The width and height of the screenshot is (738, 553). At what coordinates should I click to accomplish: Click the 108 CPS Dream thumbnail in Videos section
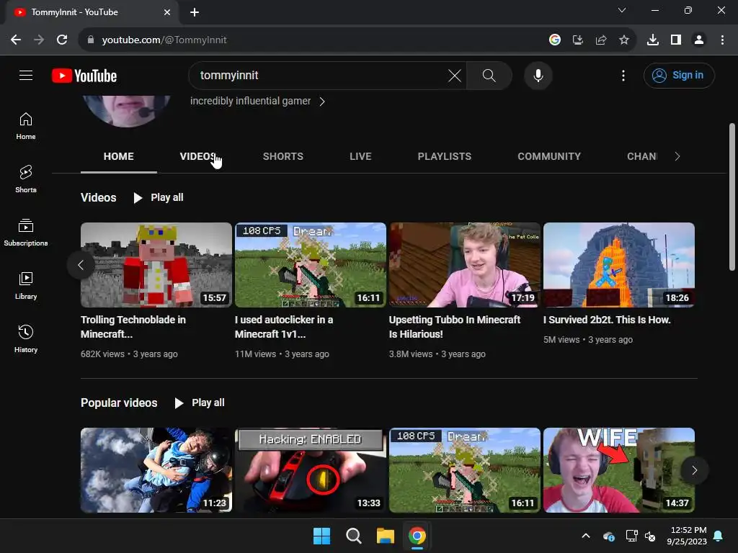[310, 265]
